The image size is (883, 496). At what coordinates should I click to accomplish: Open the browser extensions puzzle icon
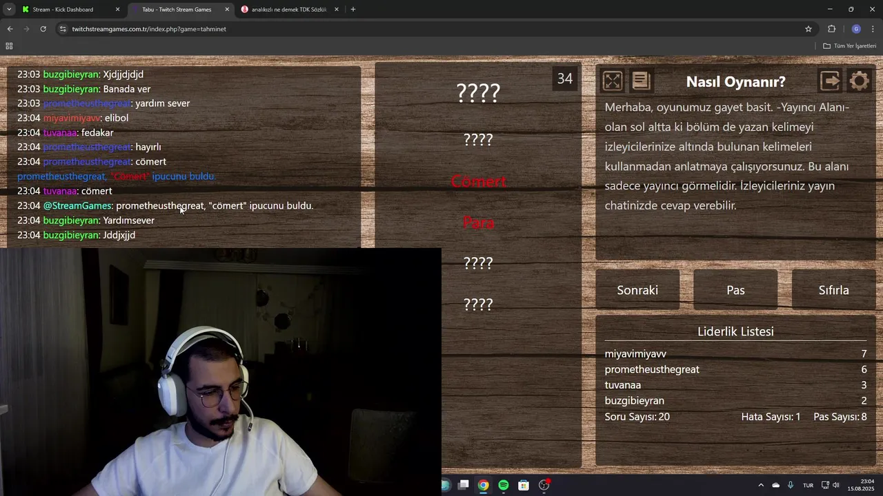tap(831, 29)
